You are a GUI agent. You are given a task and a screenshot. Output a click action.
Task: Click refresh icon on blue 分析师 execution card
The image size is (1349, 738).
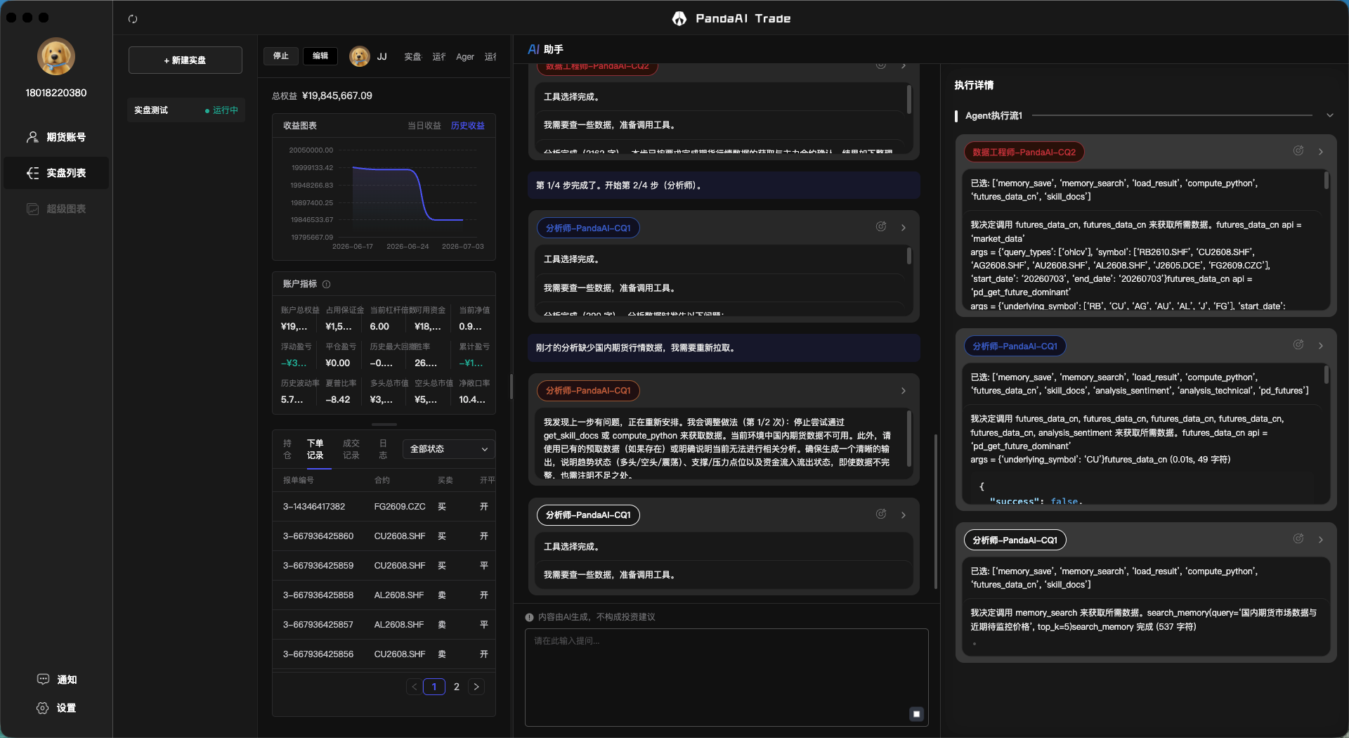(1298, 345)
